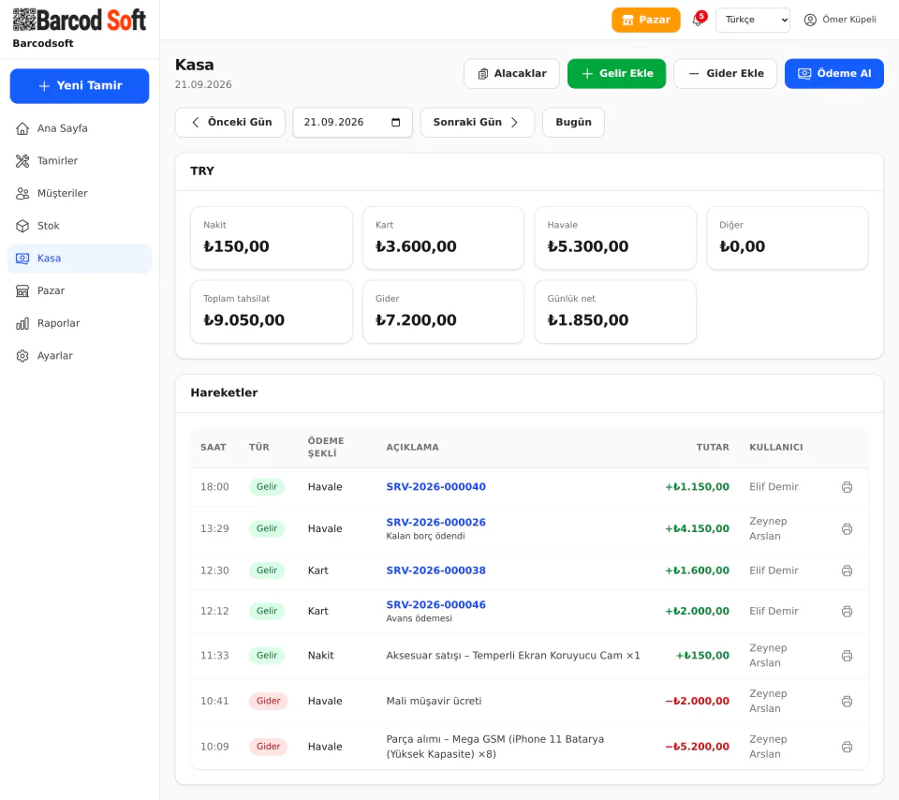This screenshot has width=899, height=800.
Task: Select Kasa in the sidebar
Action: point(80,258)
